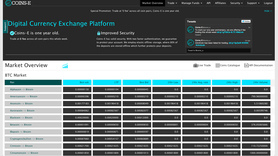
Task: Click the Coins-E logo icon
Action: [x=8, y=3]
